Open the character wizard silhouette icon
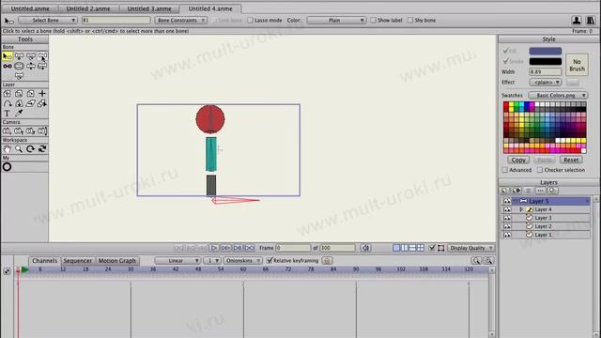 pyautogui.click(x=576, y=21)
